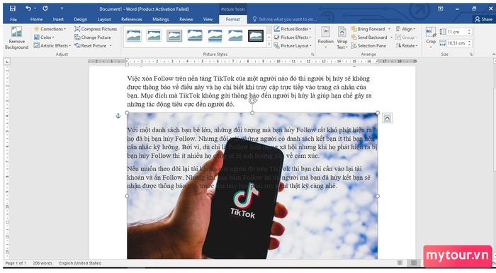The image size is (496, 273).
Task: Open the Selection Pane
Action: click(369, 46)
